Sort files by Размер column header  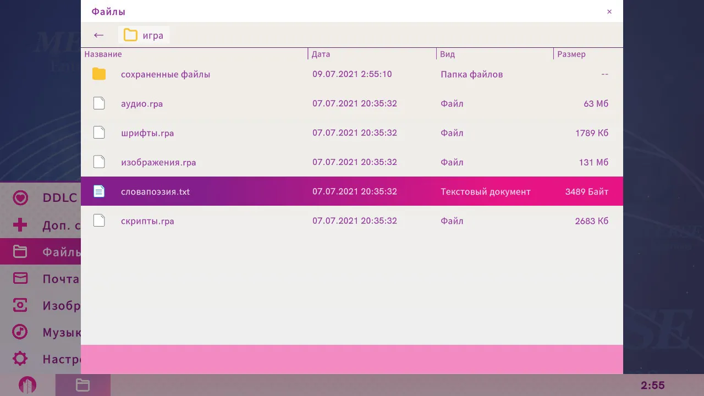tap(571, 54)
